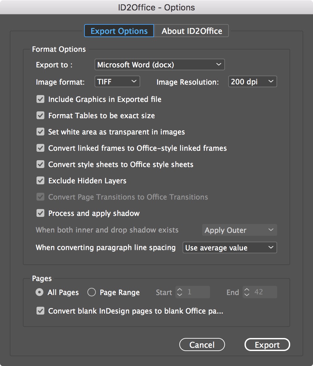Click the Image Resolution label
Image resolution: width=313 pixels, height=366 pixels.
(x=188, y=82)
